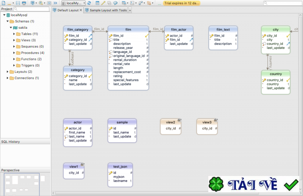The image size is (303, 196).
Task: Close the Default Layout tab
Action: [81, 10]
